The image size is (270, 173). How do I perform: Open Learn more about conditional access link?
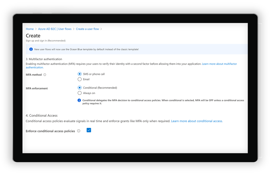pos(197,121)
